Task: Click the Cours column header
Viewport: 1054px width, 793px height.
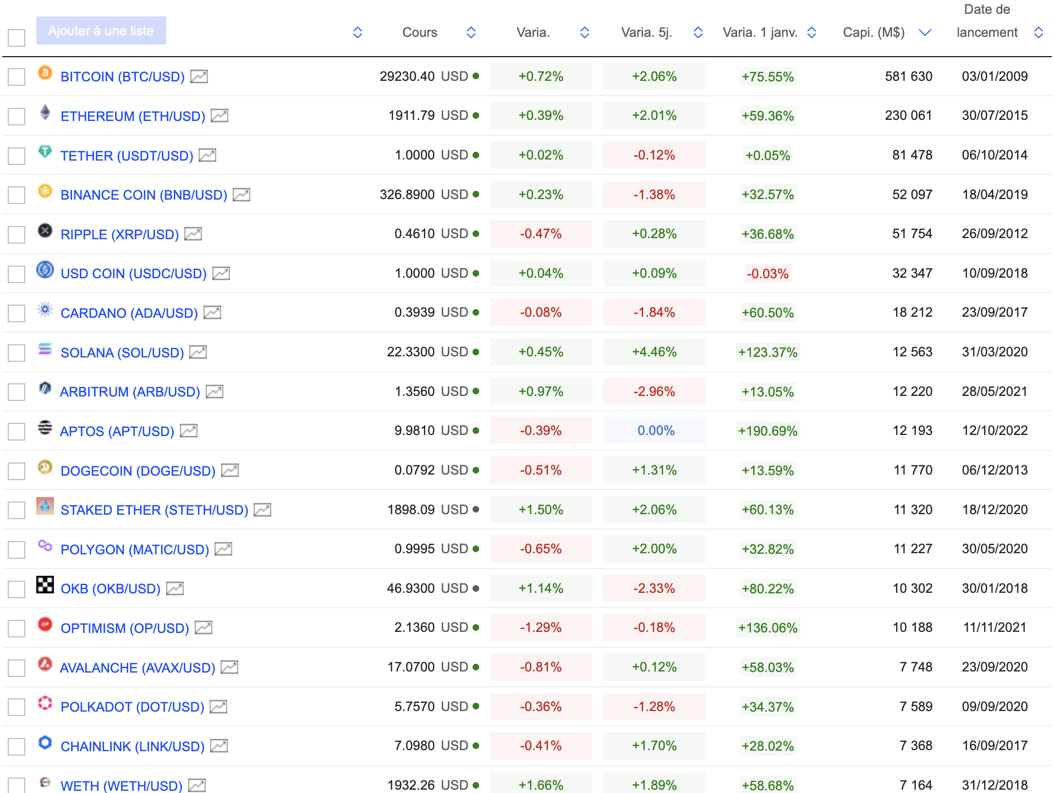Action: tap(420, 32)
